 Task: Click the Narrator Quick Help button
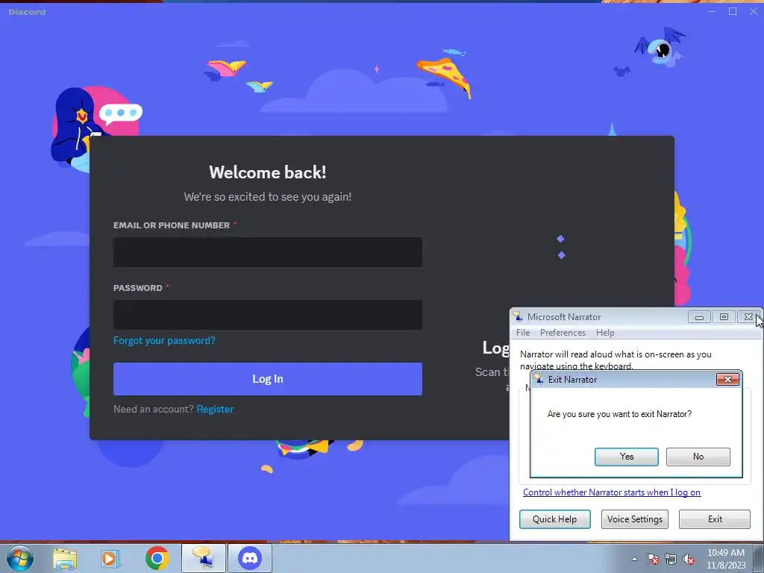(554, 519)
